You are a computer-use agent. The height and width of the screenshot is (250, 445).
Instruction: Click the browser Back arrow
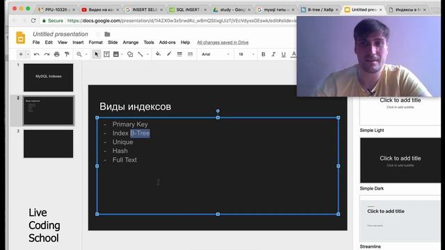pos(15,21)
